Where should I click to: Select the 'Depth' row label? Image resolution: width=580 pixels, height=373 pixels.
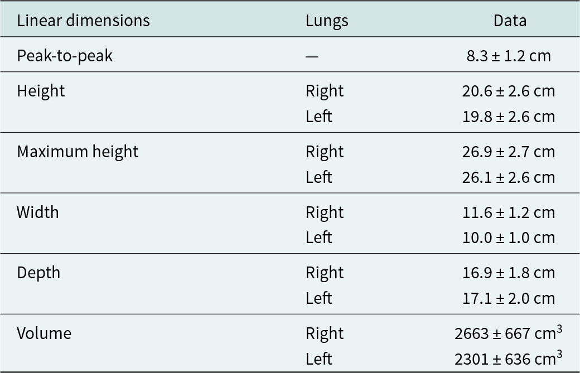click(38, 273)
